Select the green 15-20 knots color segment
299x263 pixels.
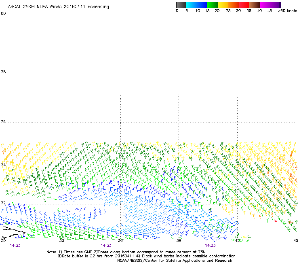point(213,5)
